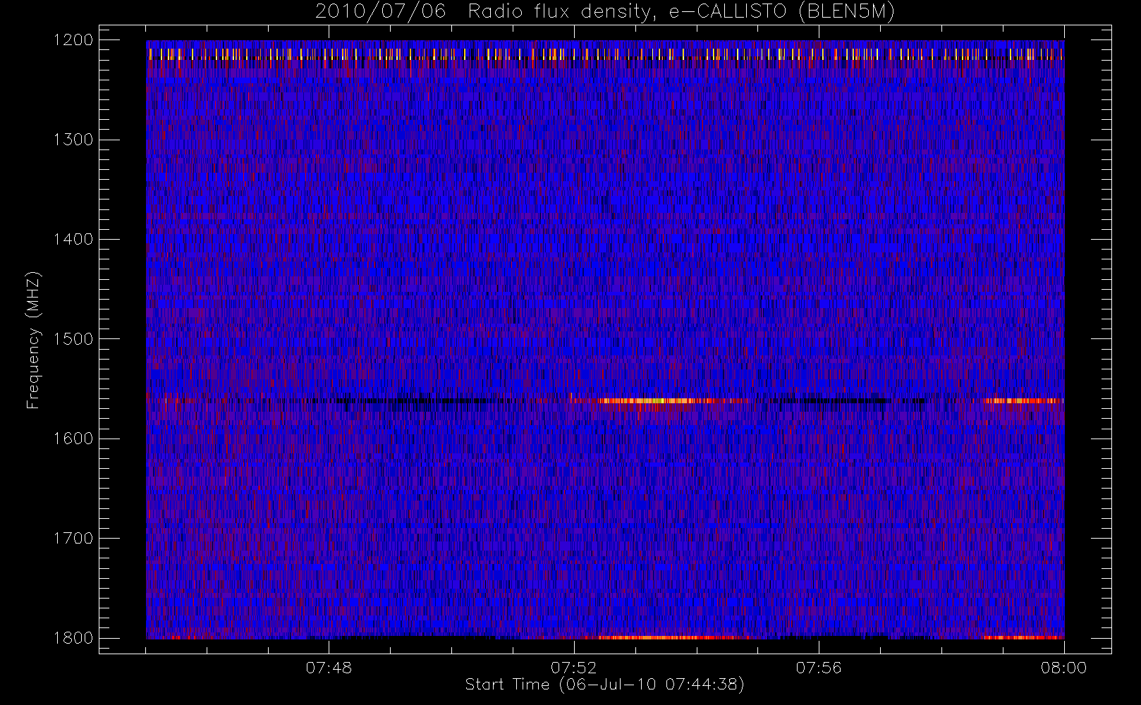Click the Frequency (MHZ) axis title
Screen dimensions: 1141x705
pyautogui.click(x=33, y=340)
